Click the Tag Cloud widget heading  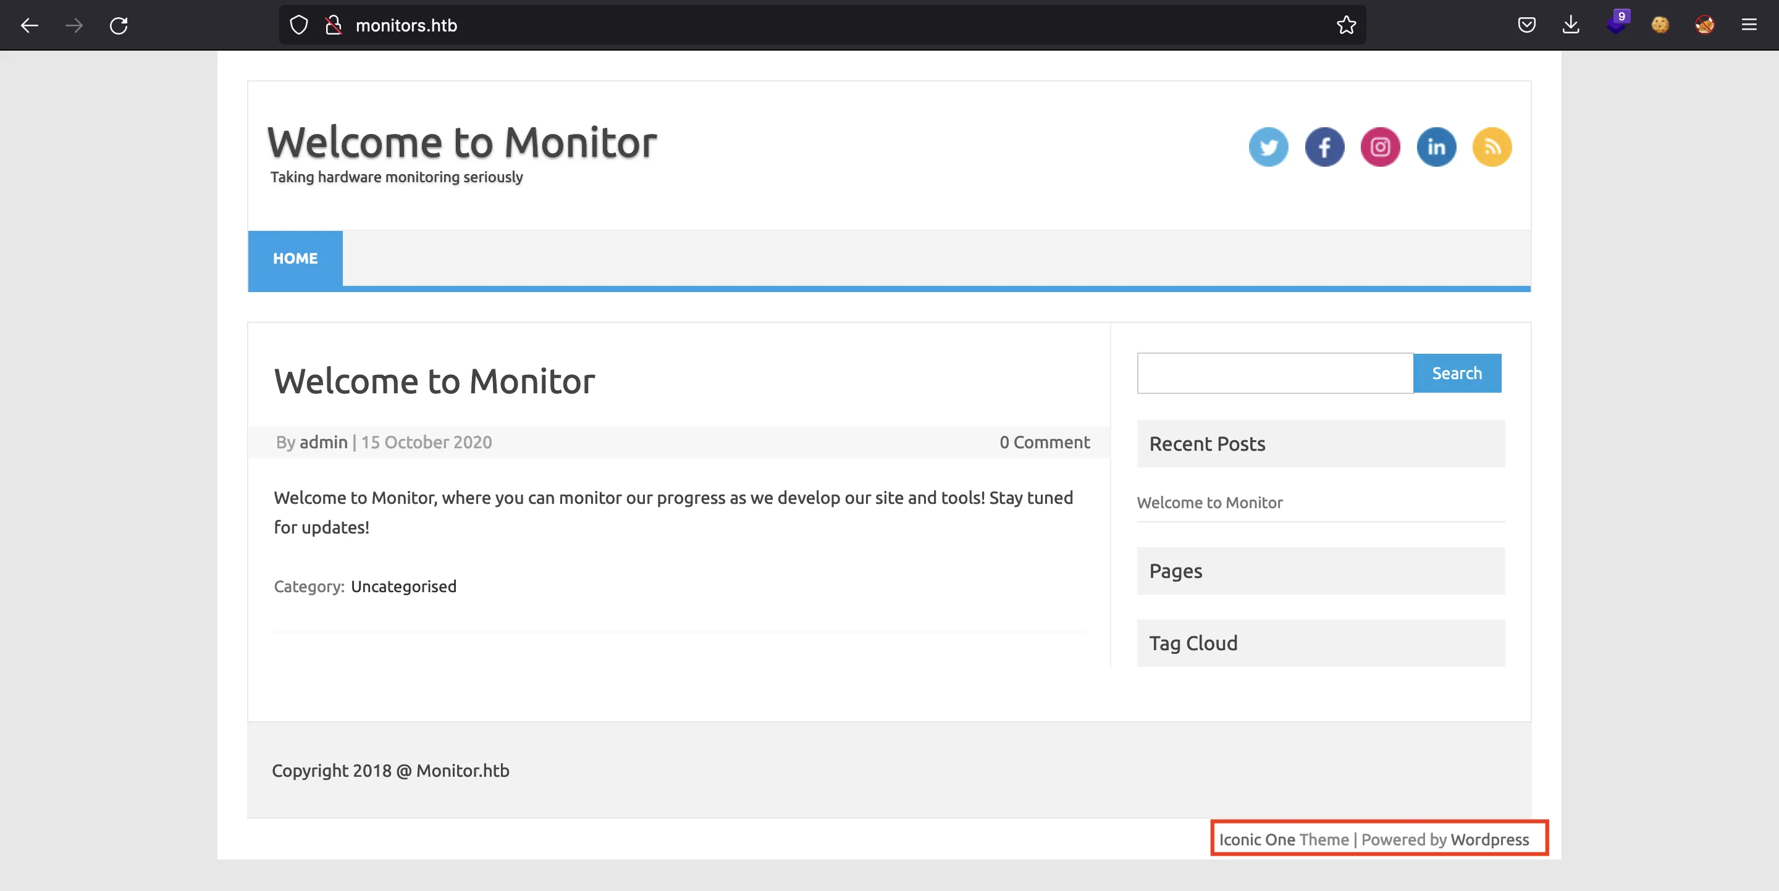point(1193,643)
